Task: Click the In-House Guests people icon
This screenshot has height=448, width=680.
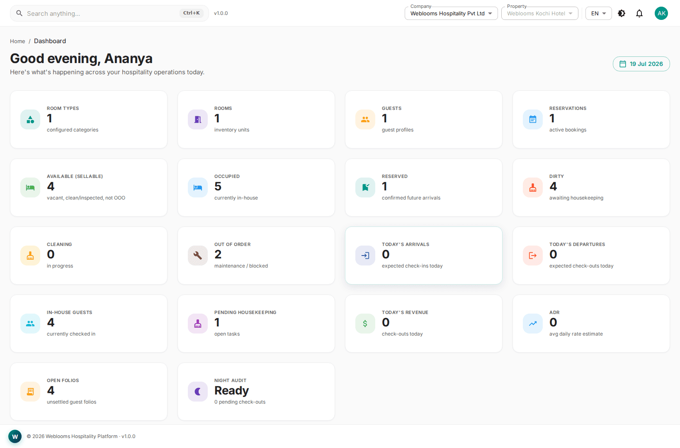Action: [x=30, y=324]
